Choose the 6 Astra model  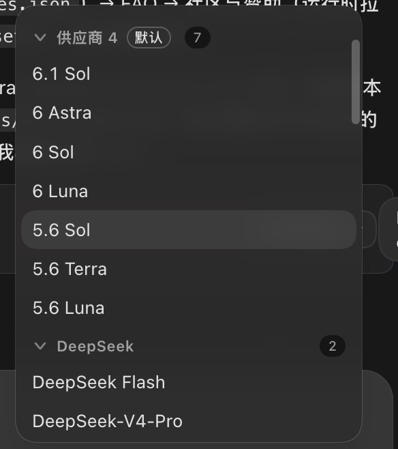(189, 113)
